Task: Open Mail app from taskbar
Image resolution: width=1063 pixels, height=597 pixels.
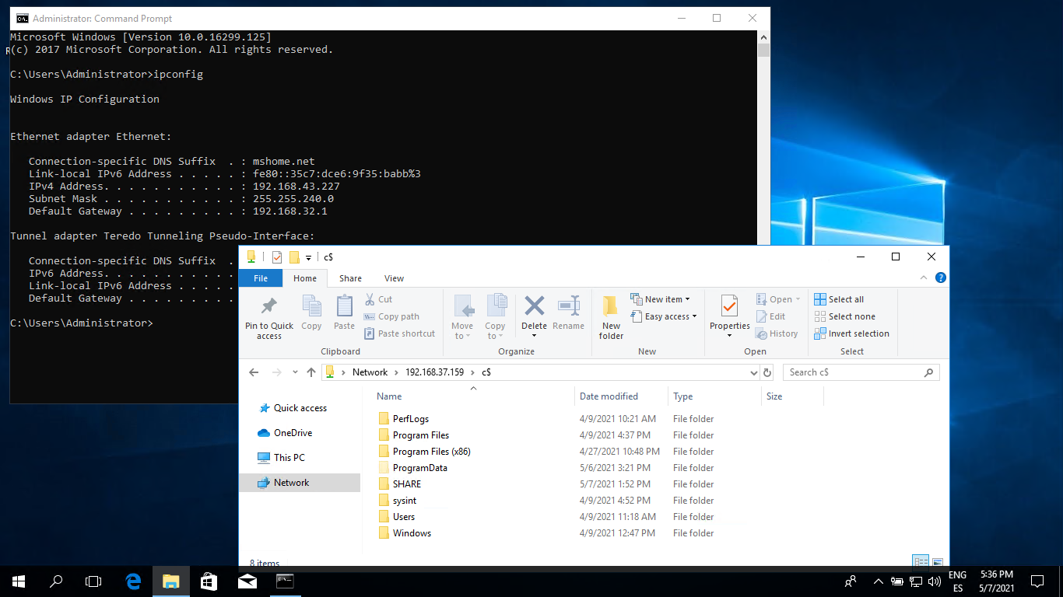Action: point(247,581)
